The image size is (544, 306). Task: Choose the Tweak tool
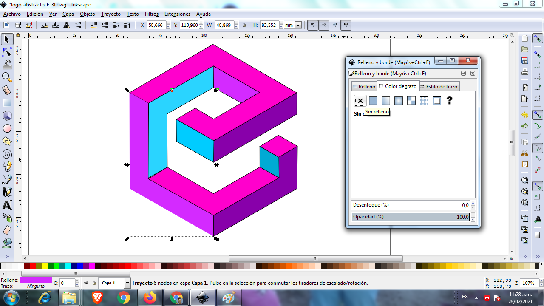[7, 65]
